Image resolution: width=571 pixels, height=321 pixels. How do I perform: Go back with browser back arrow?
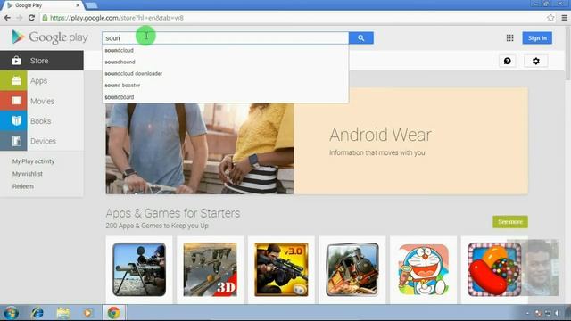coord(7,18)
